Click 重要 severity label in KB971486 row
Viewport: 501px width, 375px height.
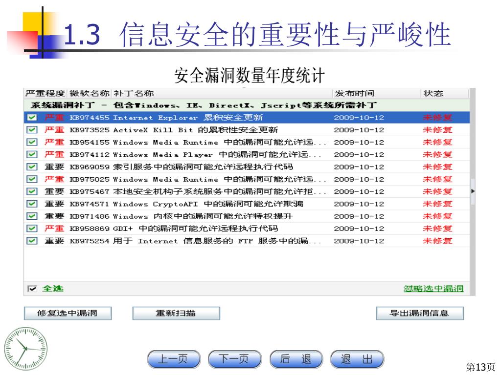click(x=54, y=216)
